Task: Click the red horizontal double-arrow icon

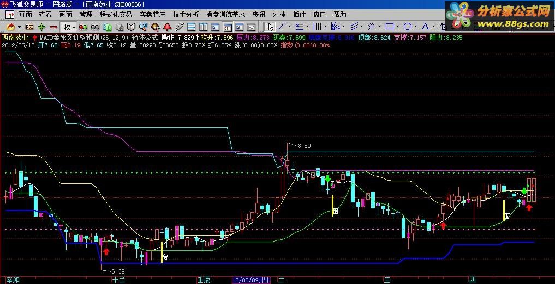Action: point(53,27)
